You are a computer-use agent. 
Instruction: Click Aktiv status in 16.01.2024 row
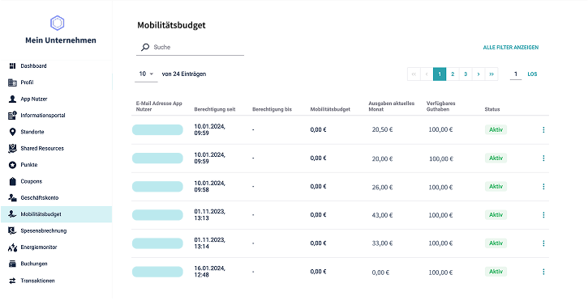[496, 272]
